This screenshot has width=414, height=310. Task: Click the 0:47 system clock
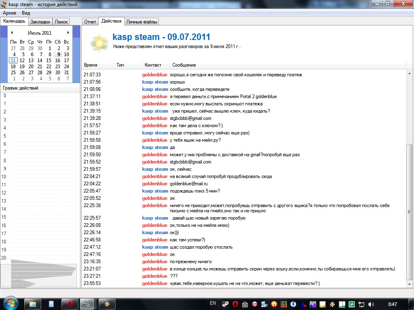(x=392, y=304)
